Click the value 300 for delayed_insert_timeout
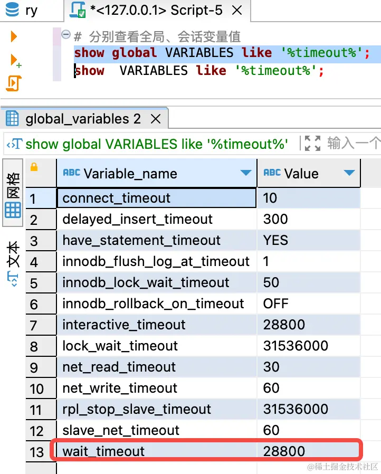The width and height of the screenshot is (381, 474). pyautogui.click(x=309, y=220)
